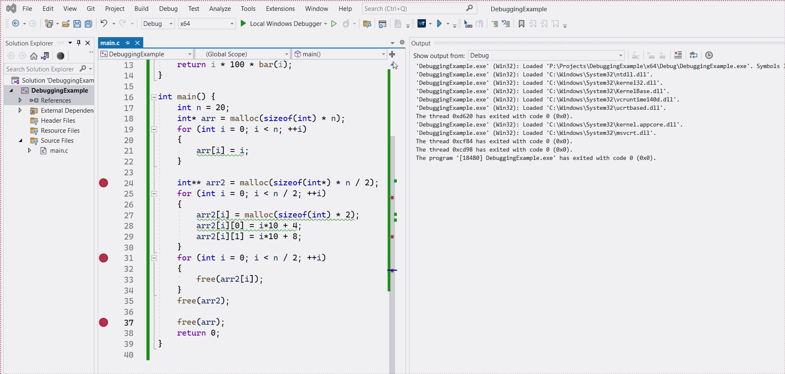Expand the References tree node
The height and width of the screenshot is (374, 785).
20,100
